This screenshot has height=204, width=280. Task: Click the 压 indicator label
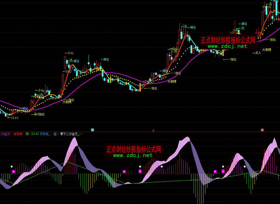55,134
